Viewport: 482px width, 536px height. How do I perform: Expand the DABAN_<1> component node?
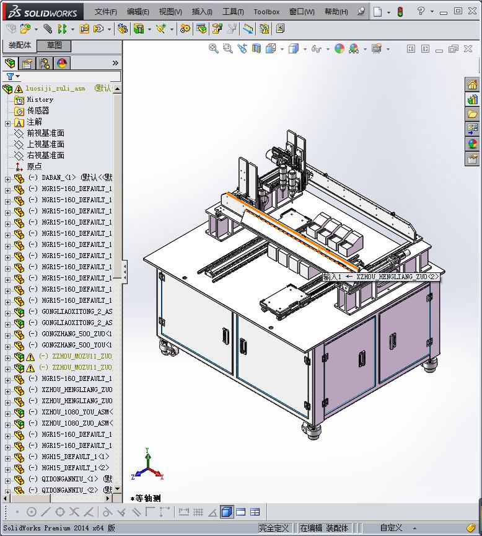tap(7, 179)
